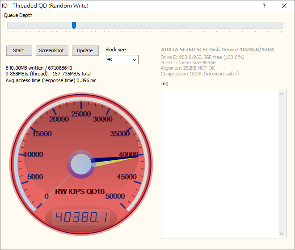Viewport: 295px width, 250px height.
Task: Click the gauge needle center hub
Action: pyautogui.click(x=81, y=164)
